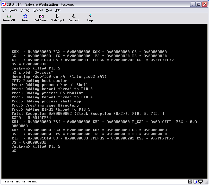Viewport: 209px width, 185px height.
Task: Expand the Settings menu
Action: coord(25,10)
